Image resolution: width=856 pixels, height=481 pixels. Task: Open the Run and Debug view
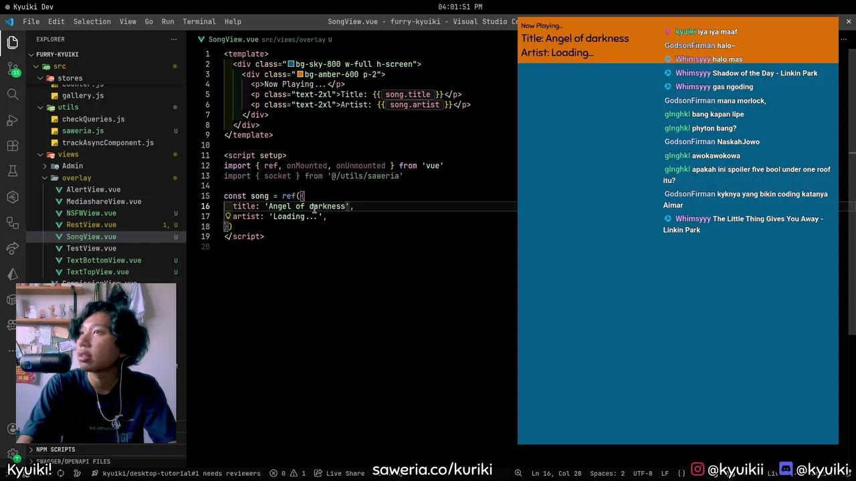coord(13,120)
